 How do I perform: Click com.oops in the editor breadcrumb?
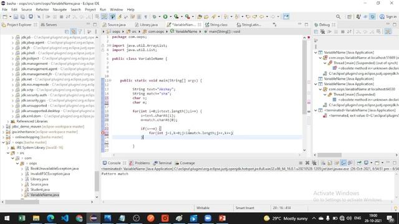pyautogui.click(x=153, y=32)
